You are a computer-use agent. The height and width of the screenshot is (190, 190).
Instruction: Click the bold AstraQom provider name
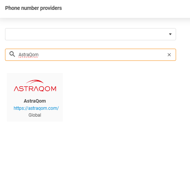35,101
